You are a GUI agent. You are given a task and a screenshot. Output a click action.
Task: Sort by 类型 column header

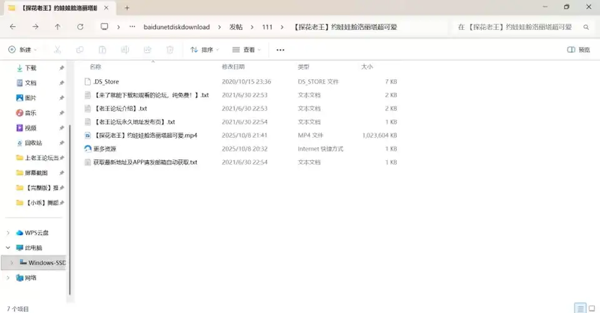304,67
